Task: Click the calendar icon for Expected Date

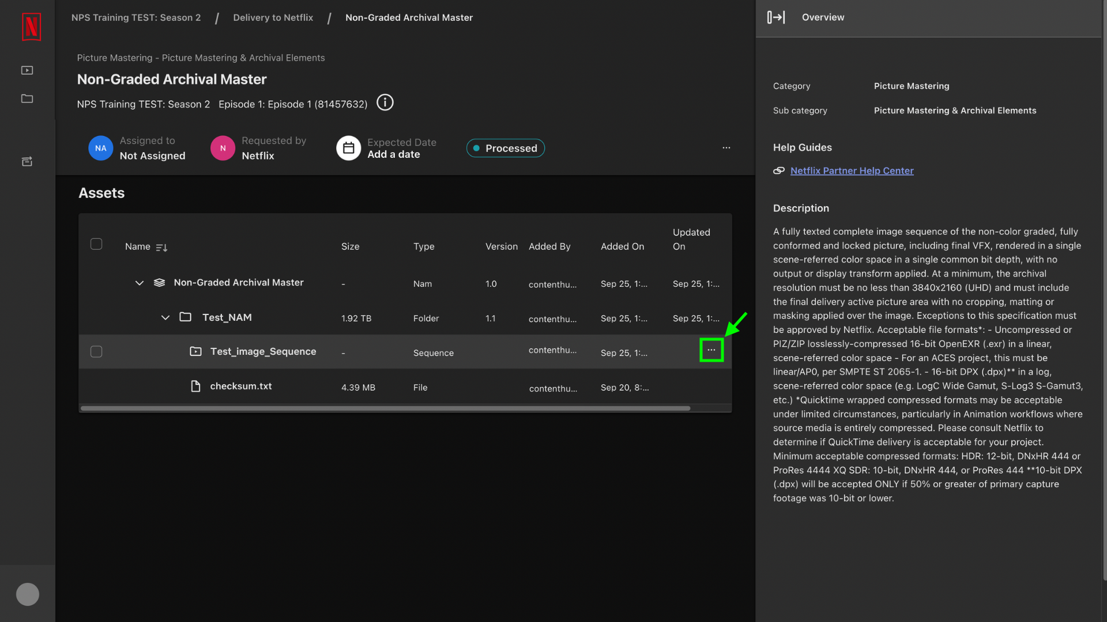Action: [348, 148]
